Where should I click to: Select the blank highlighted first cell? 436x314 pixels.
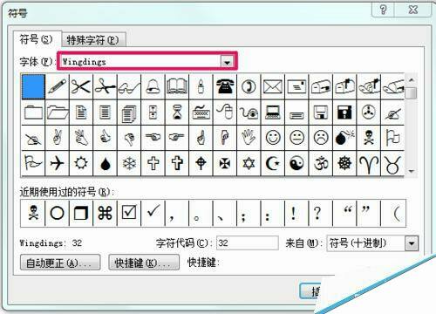[x=33, y=86]
